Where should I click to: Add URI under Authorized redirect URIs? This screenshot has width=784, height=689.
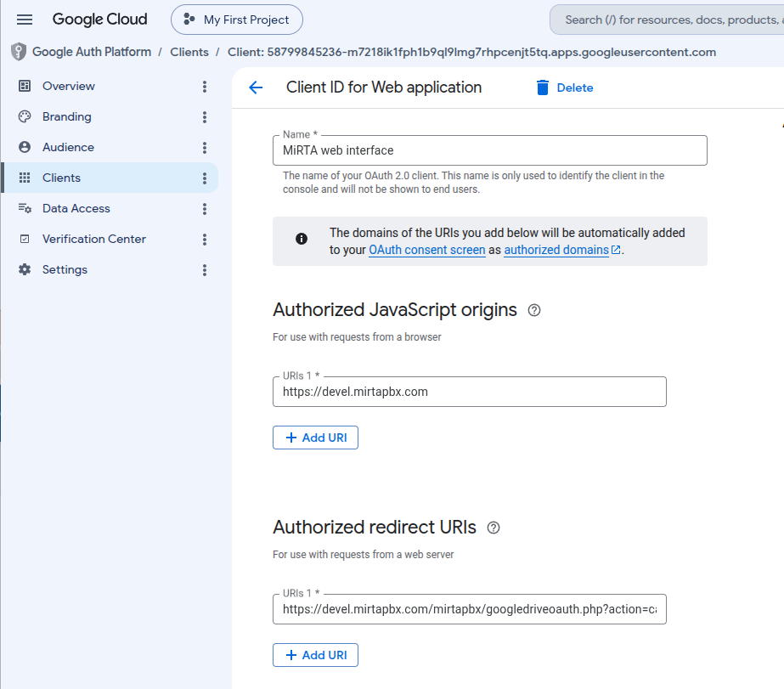[315, 655]
